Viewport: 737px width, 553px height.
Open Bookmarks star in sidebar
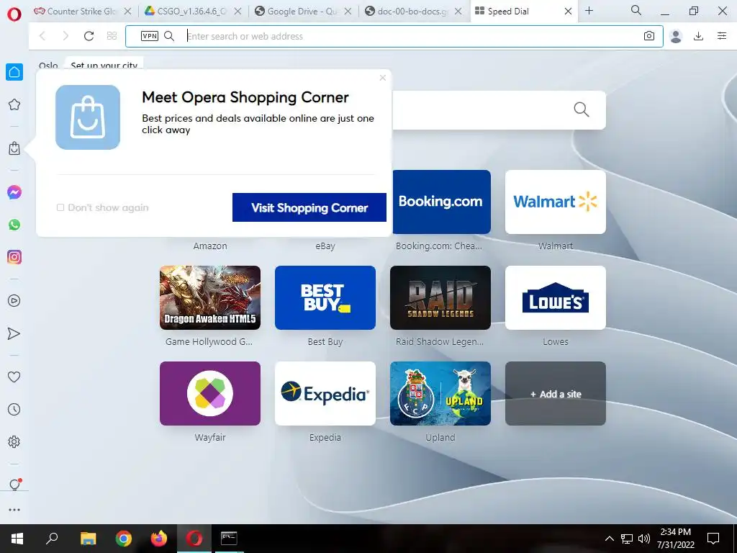[x=14, y=104]
